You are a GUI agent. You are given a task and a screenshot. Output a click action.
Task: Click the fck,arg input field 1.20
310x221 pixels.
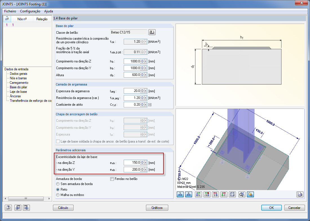[132, 98]
